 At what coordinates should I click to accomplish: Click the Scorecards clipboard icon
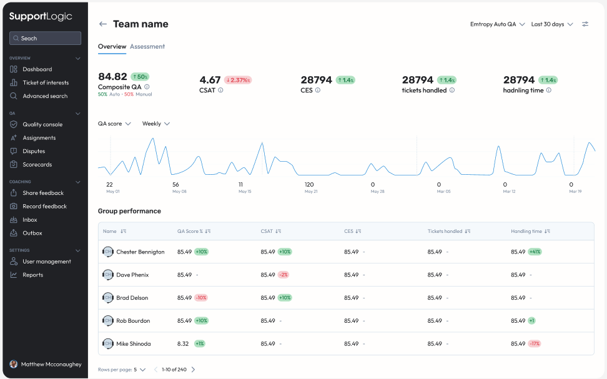tap(14, 165)
